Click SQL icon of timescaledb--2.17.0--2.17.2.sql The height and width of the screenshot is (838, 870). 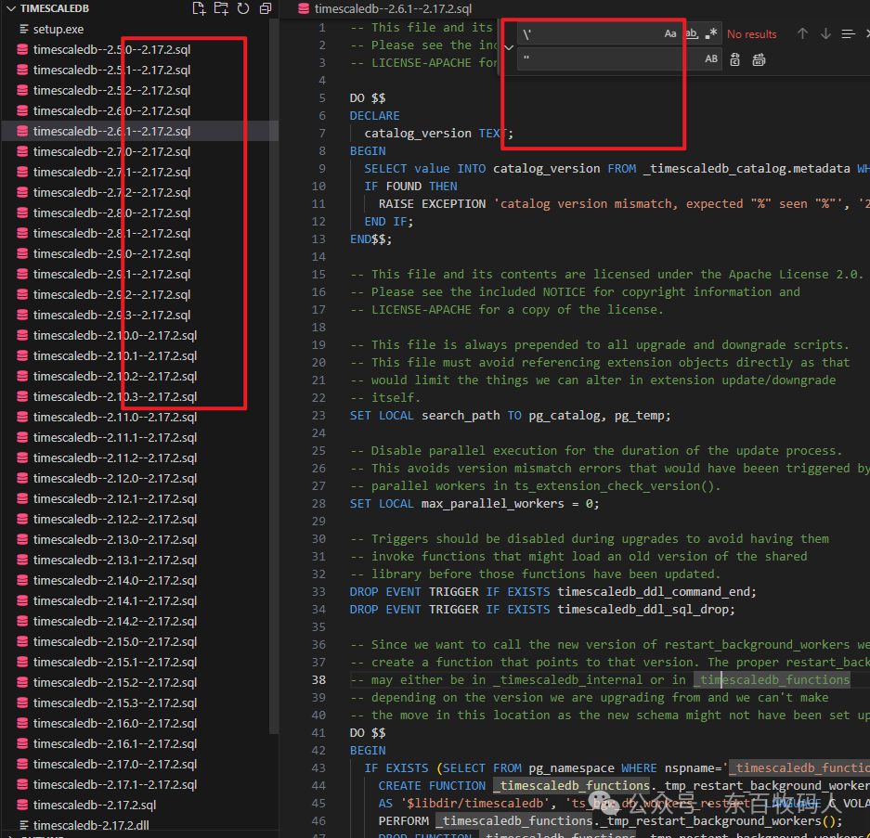pos(22,765)
